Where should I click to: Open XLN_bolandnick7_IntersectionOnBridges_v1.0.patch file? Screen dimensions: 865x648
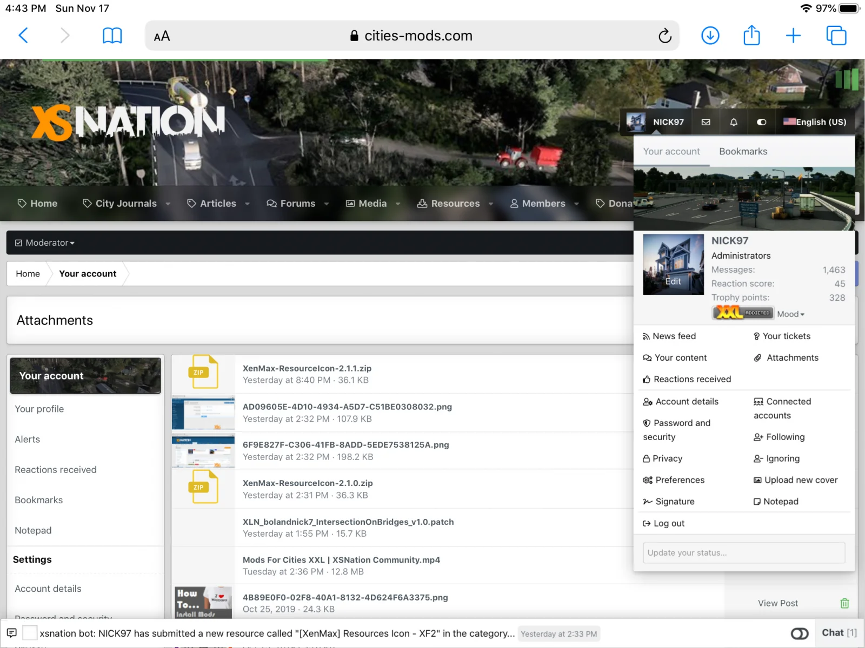(348, 522)
